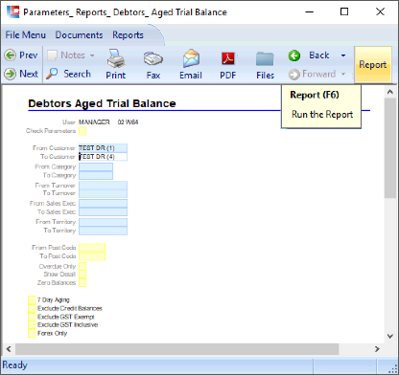Click the application logo in title bar
Image resolution: width=399 pixels, height=375 pixels.
[13, 12]
